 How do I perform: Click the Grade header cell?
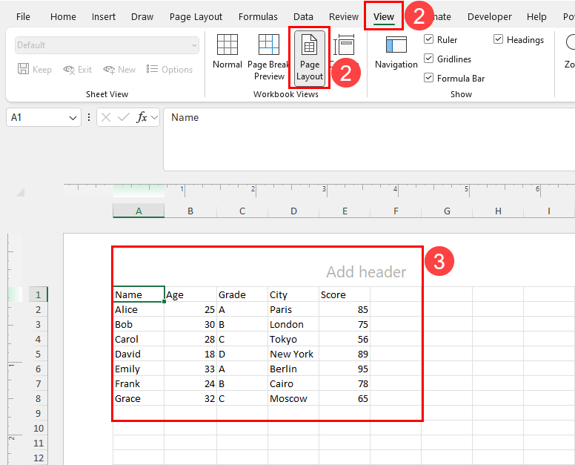click(x=242, y=294)
